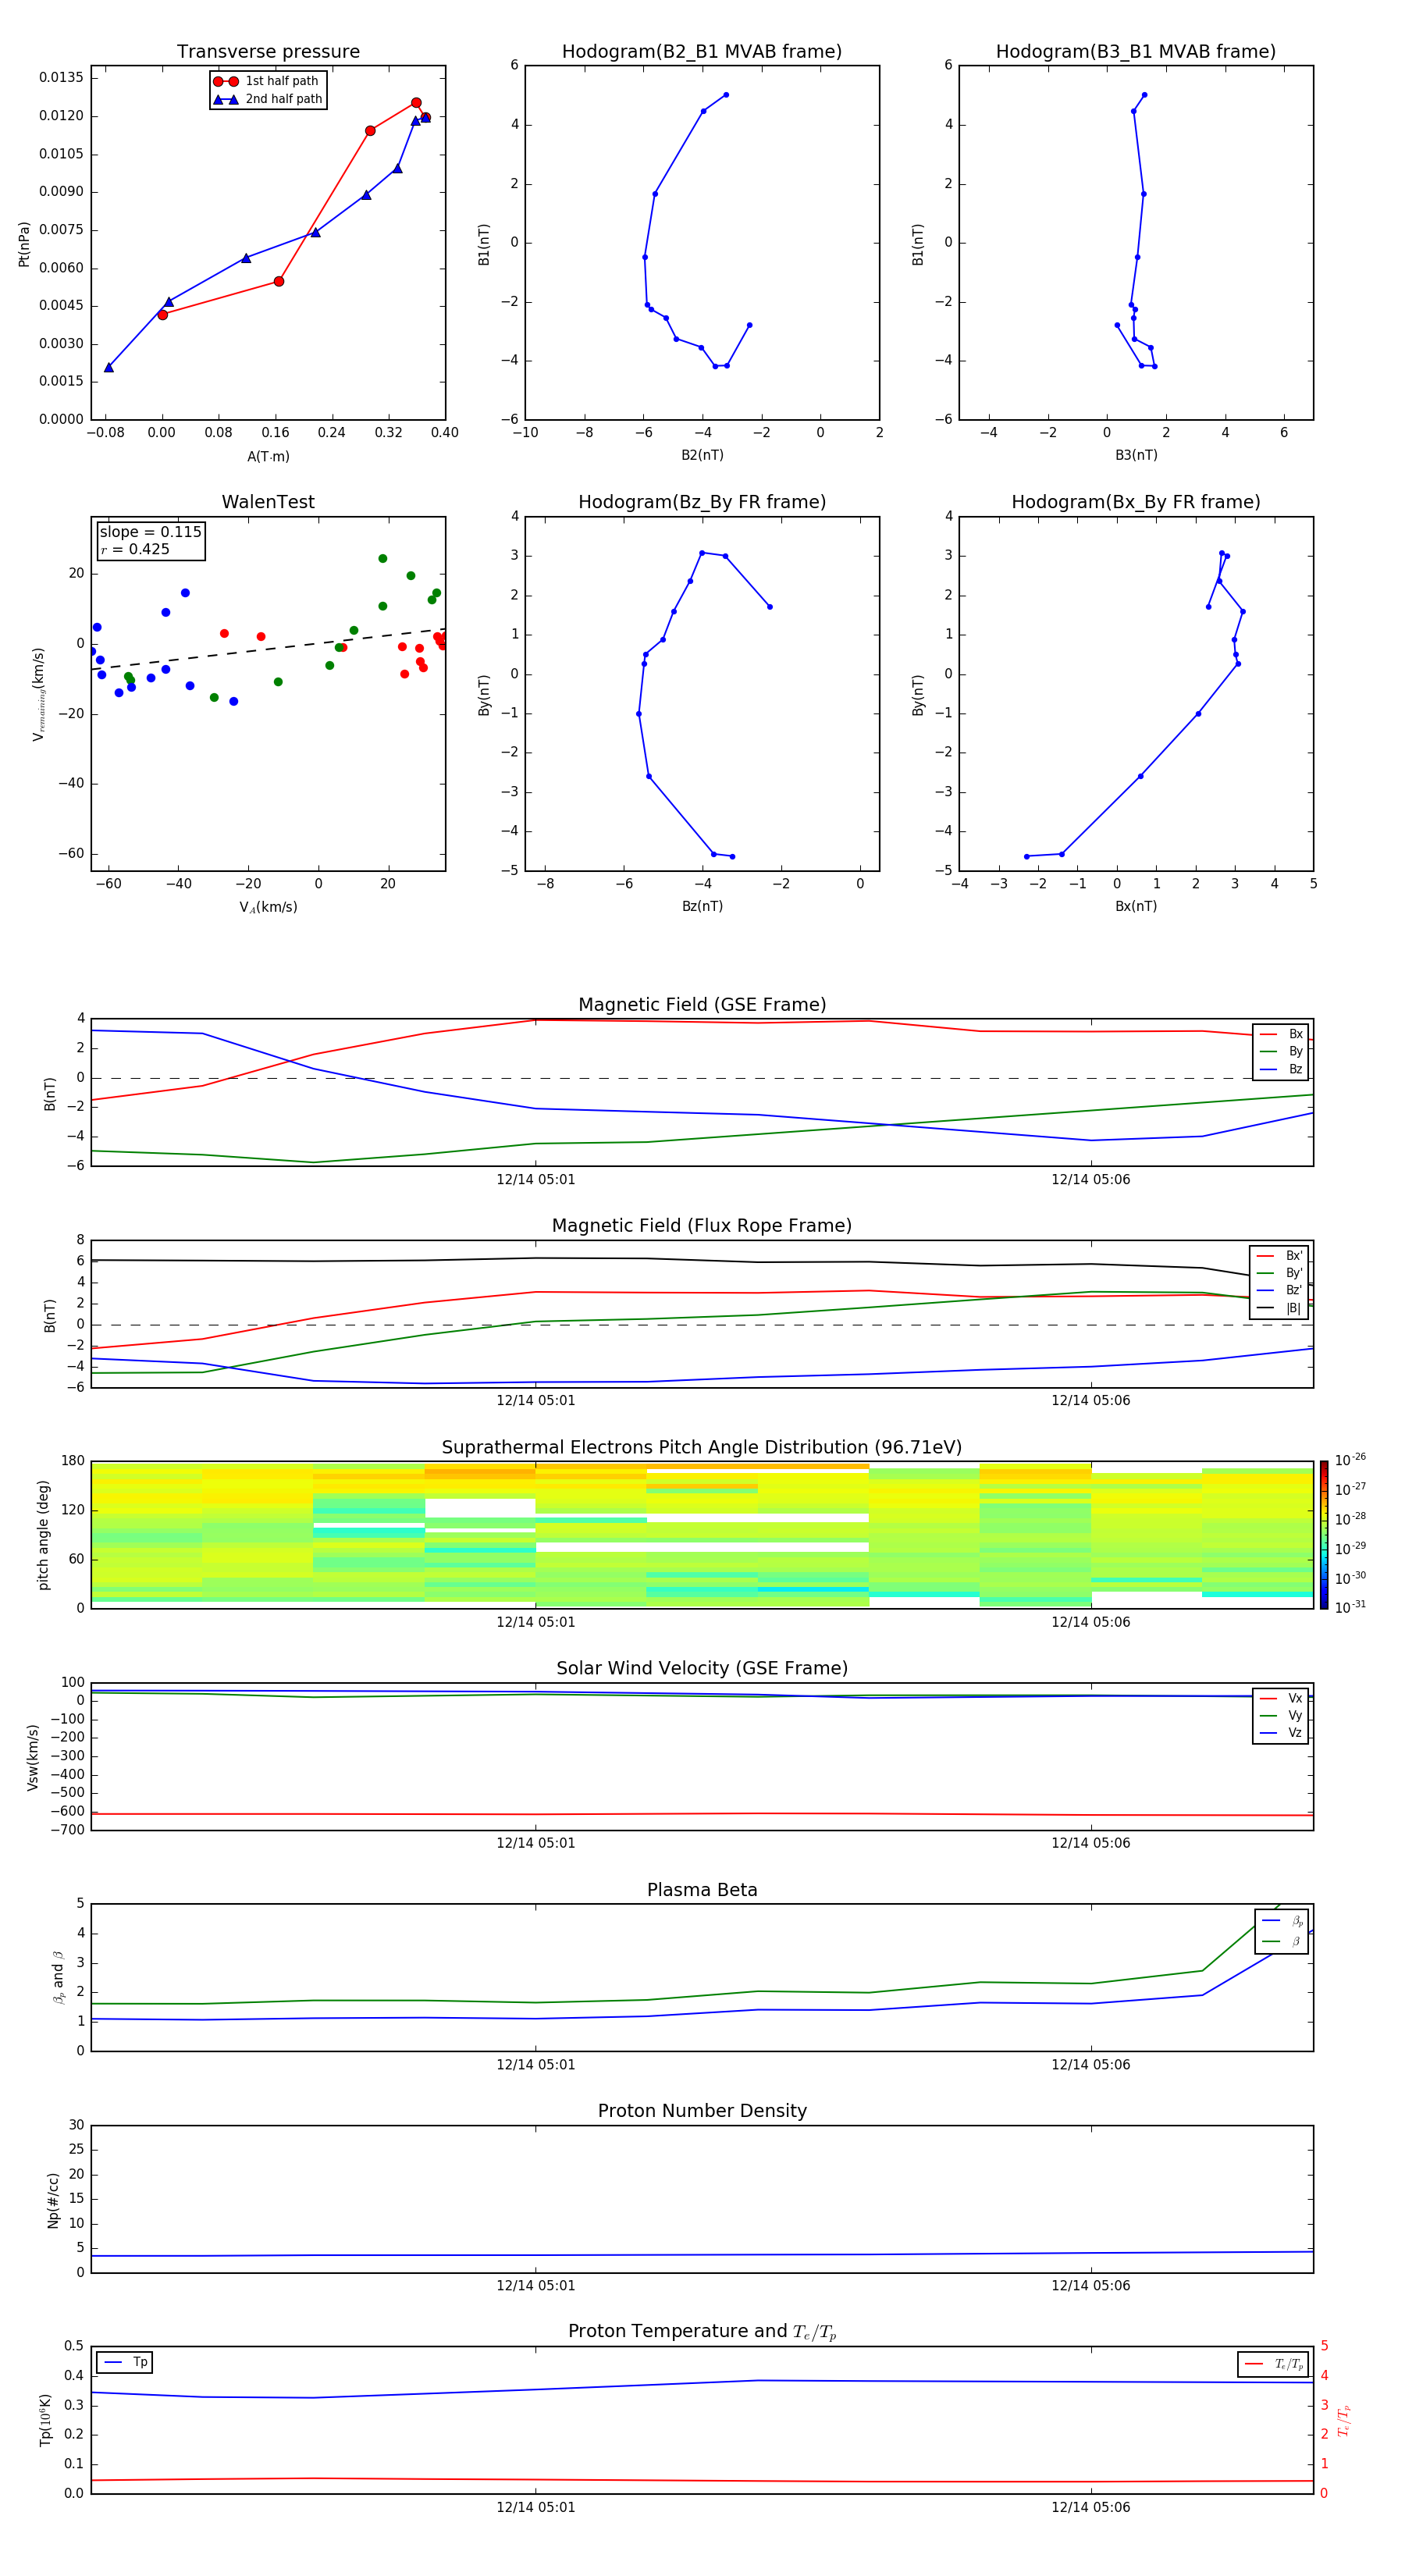1405x2576 pixels.
Task: Click the 'Hodogram(B2_B1 MVAB frame)' title
Action: pyautogui.click(x=702, y=52)
